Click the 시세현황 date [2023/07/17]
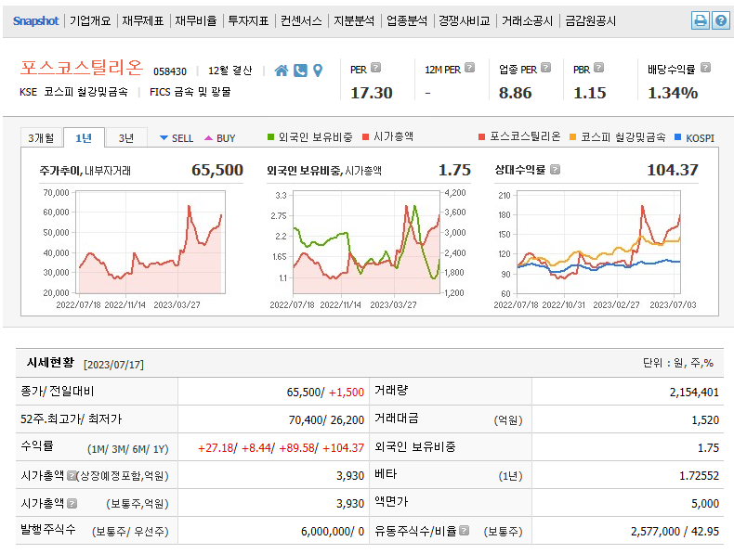734x554 pixels. 113,365
